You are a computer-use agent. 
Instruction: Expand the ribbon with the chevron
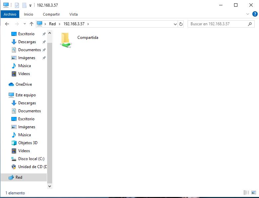(248, 14)
